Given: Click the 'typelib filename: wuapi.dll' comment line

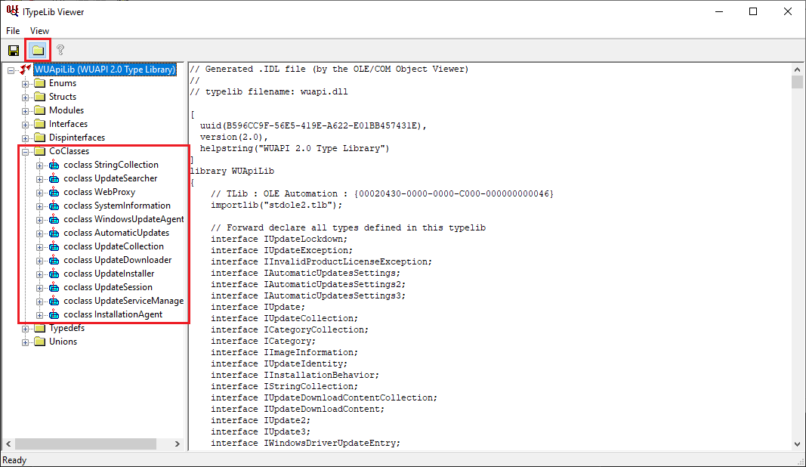Looking at the screenshot, I should [269, 91].
